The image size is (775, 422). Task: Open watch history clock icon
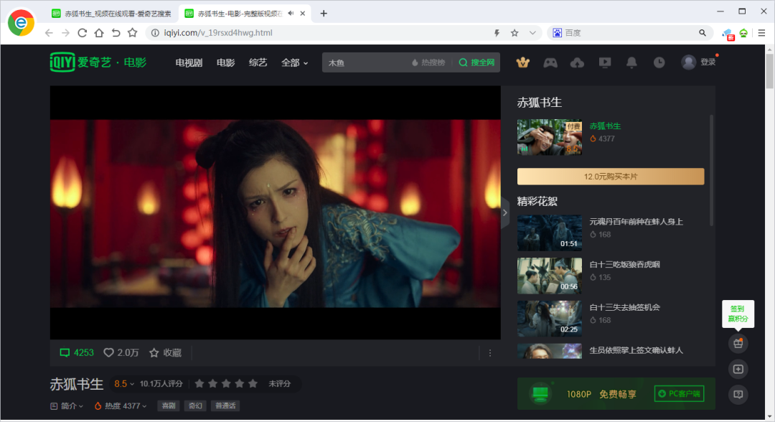point(659,62)
